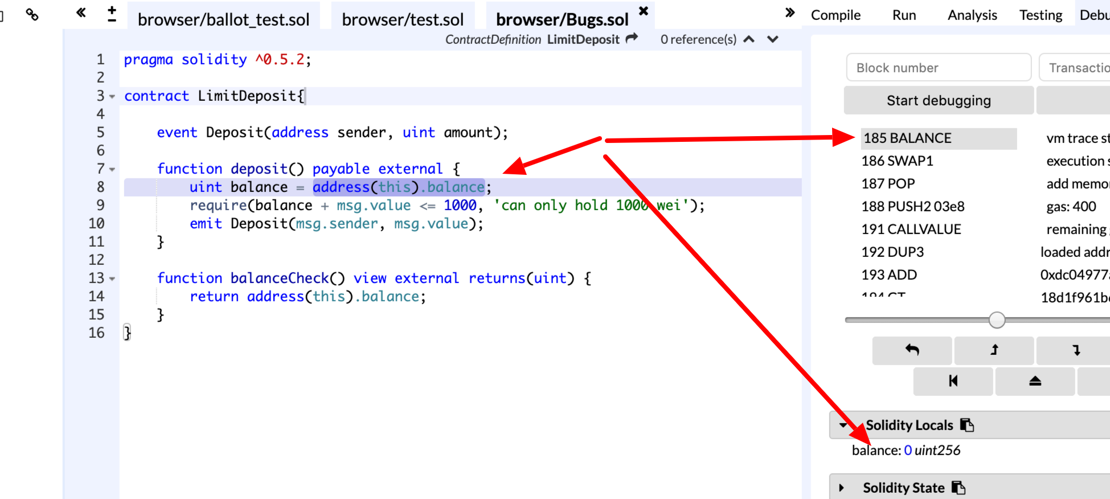Copy Solidity Locals to clipboard
The height and width of the screenshot is (499, 1110).
[x=966, y=425]
